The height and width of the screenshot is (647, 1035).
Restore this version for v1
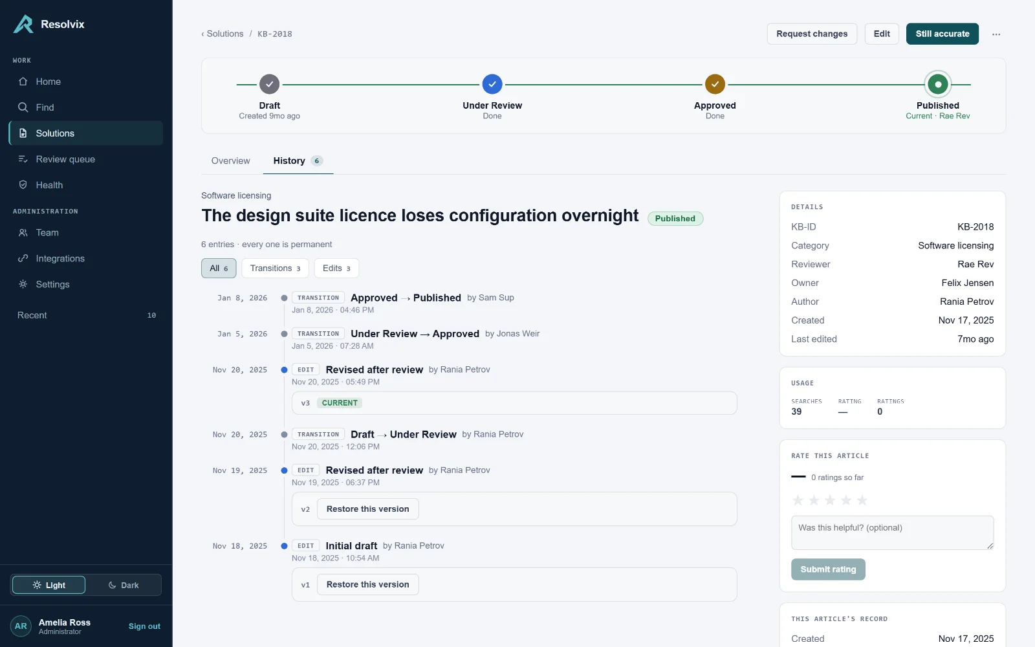click(368, 585)
